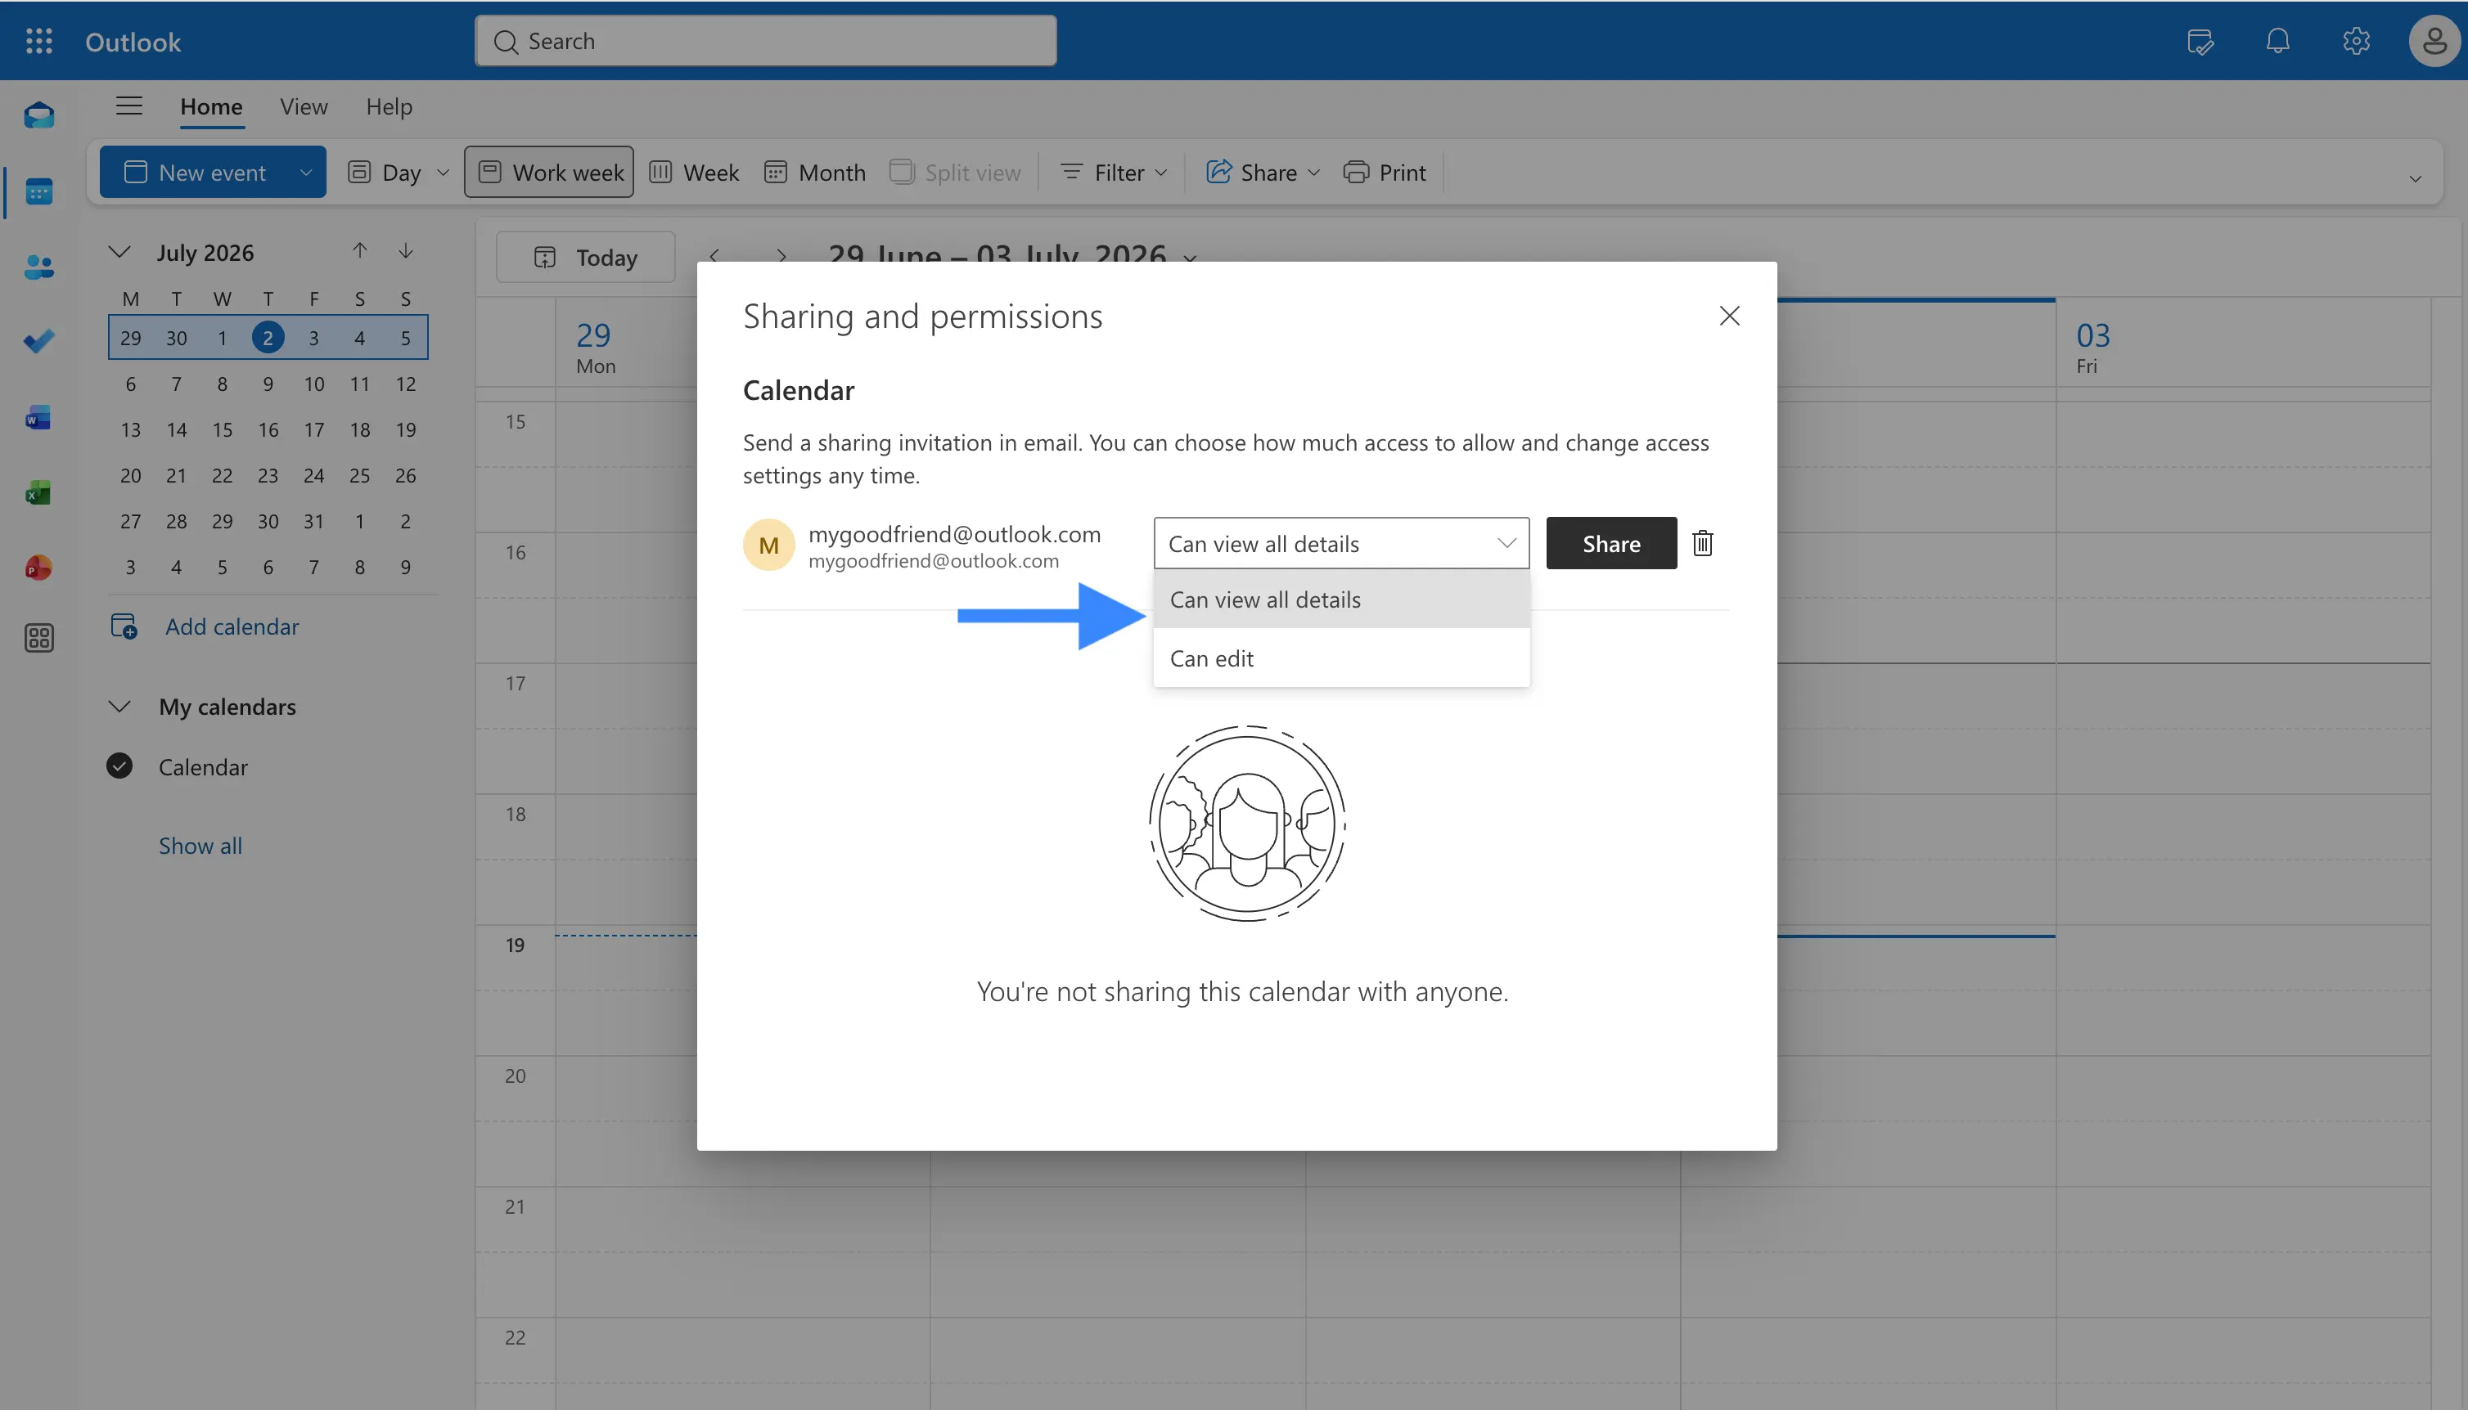
Task: Toggle the hamburger navigation pane
Action: click(128, 106)
